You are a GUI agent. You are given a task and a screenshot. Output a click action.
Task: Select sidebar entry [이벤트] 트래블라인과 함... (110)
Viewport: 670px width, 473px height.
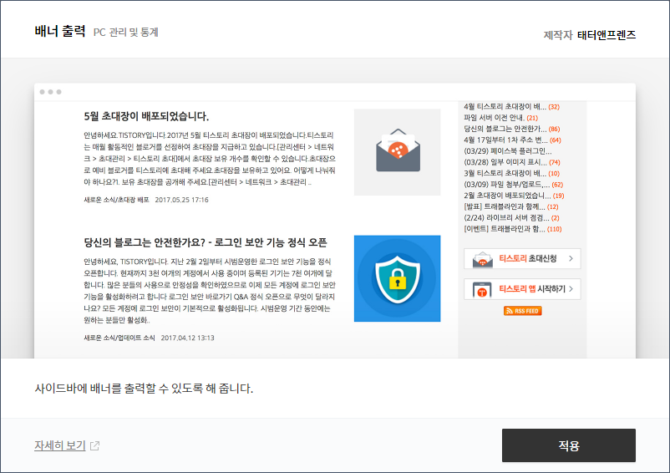point(513,229)
